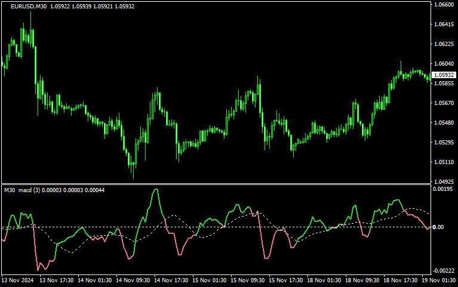Click the rightmost candlestick on the price chart
458x287 pixels.
point(429,77)
